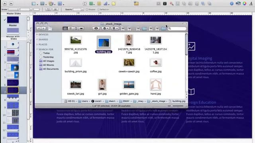Screen dimensions: 255x143
Task: Click the image placeholder icon above Digital Imaging
Action: pos(191,46)
